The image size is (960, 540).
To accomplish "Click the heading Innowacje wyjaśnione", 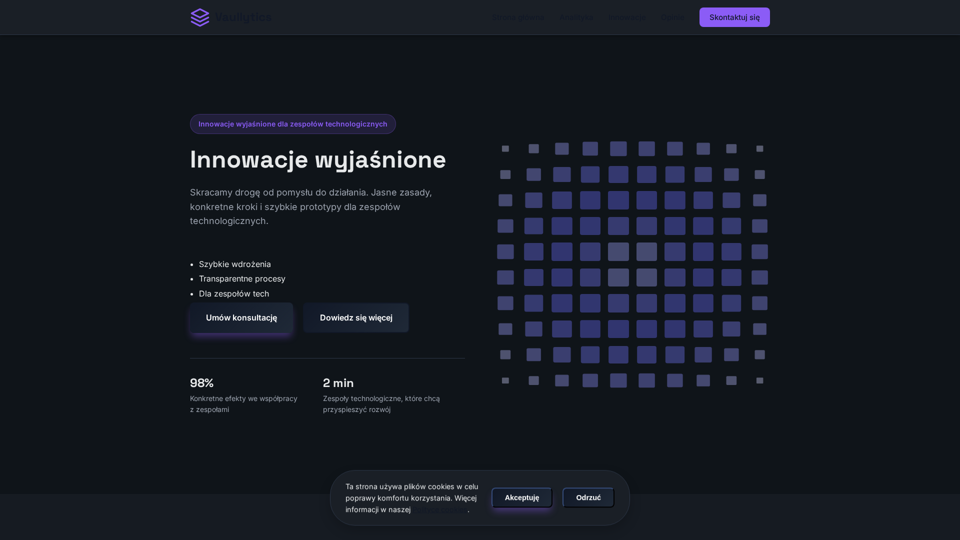I will pos(318,160).
